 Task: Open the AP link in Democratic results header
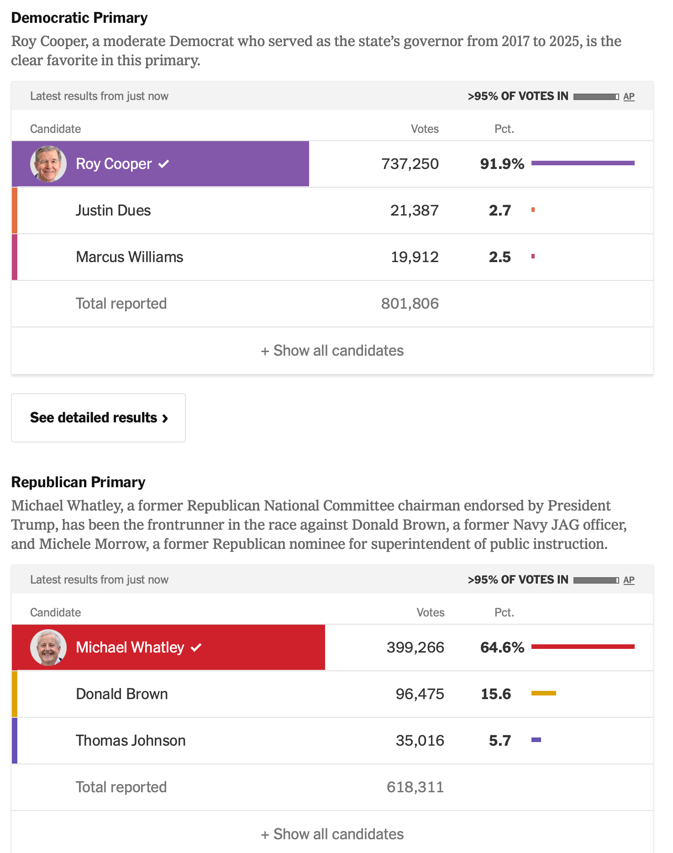(x=629, y=96)
